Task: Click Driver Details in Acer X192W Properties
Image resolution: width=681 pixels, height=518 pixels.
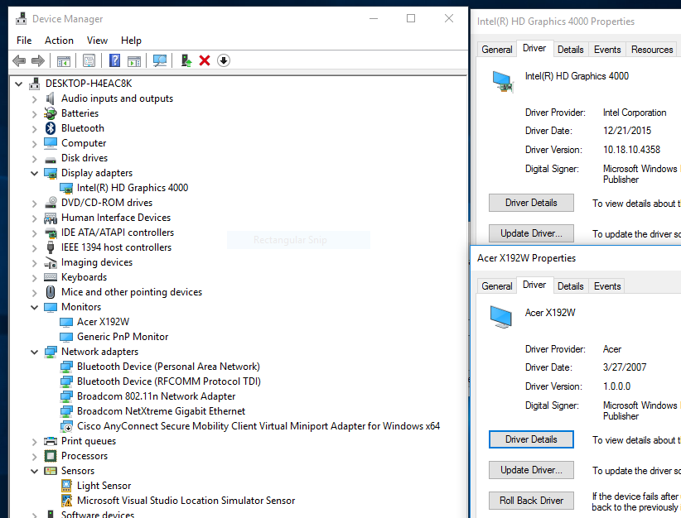Action: click(x=531, y=439)
